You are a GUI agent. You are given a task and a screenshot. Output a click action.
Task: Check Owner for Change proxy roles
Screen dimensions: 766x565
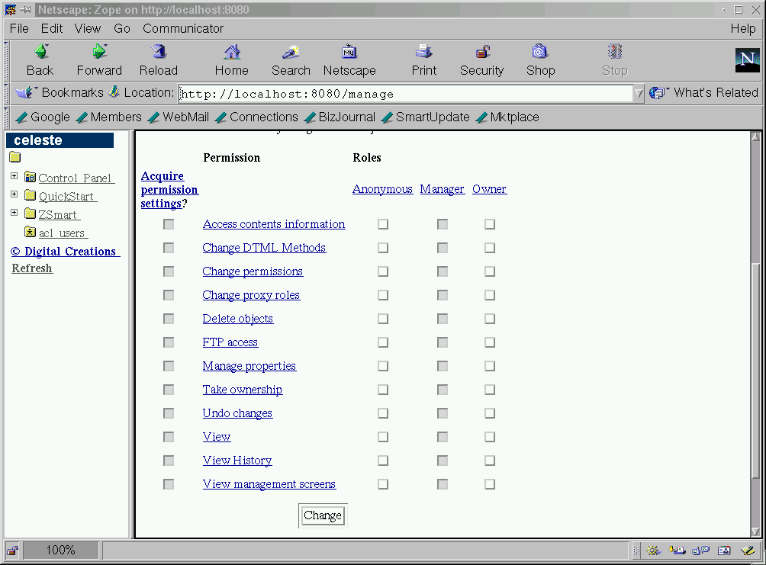pos(490,295)
